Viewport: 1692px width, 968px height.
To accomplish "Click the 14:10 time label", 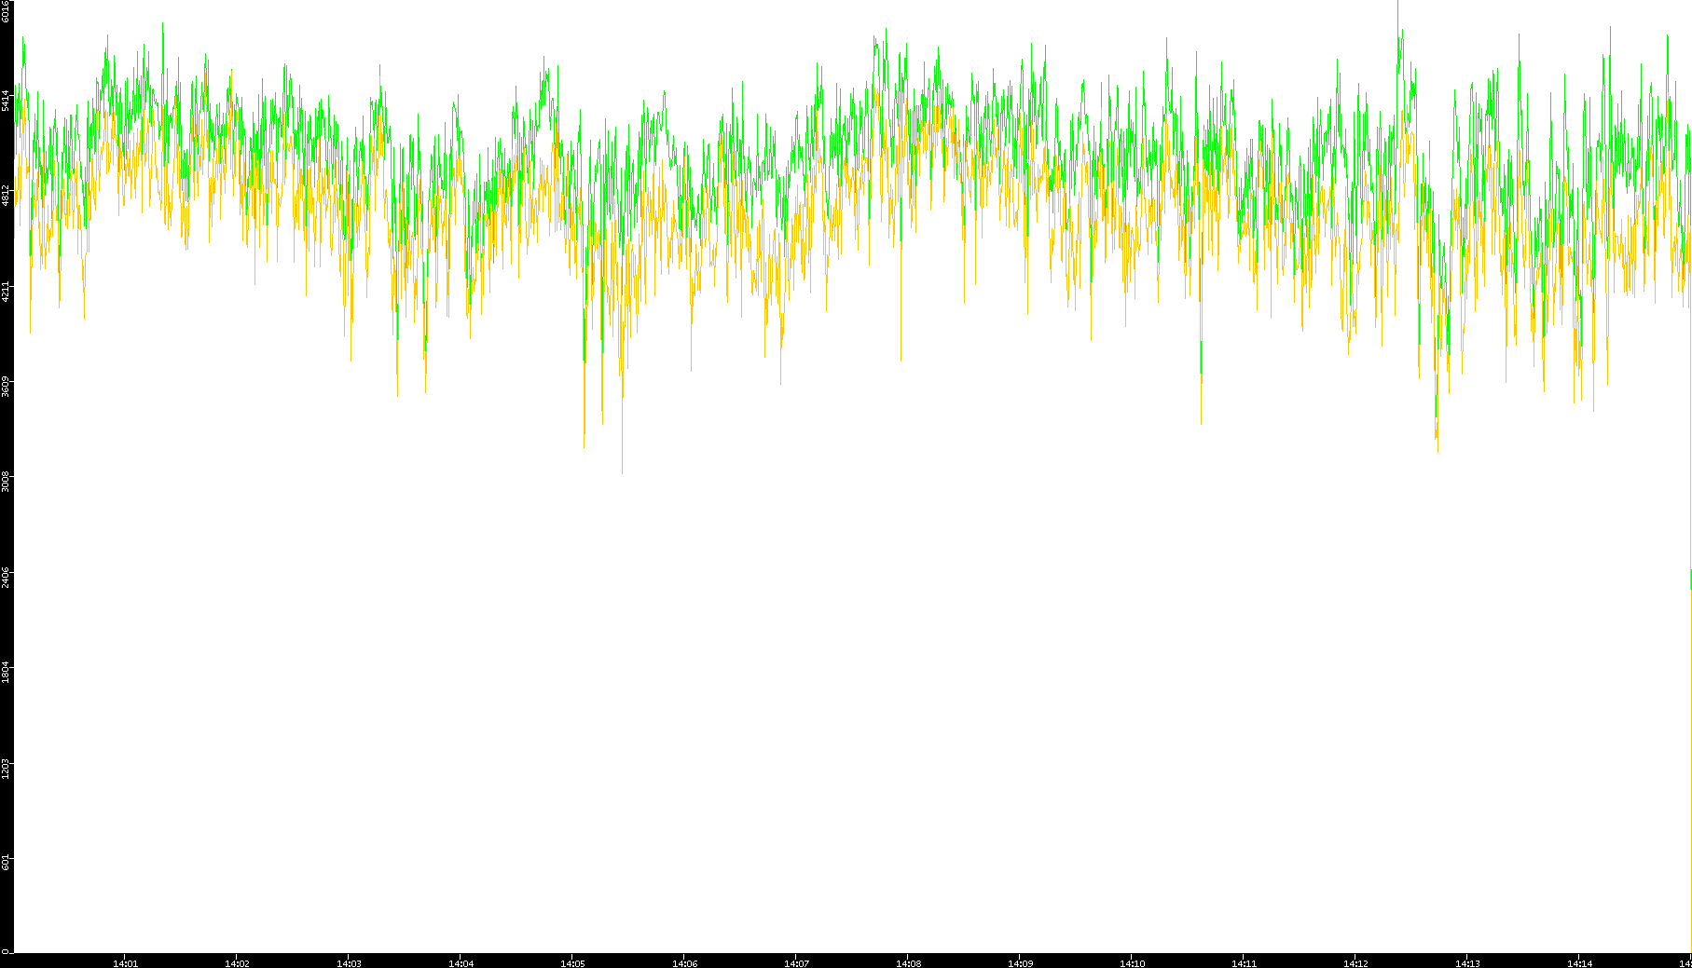I will (1132, 963).
